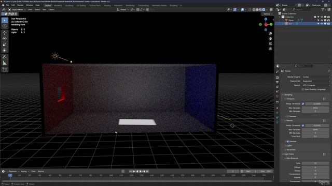Activate the Move tool
Screen dimensions: 332x186
pos(5,33)
